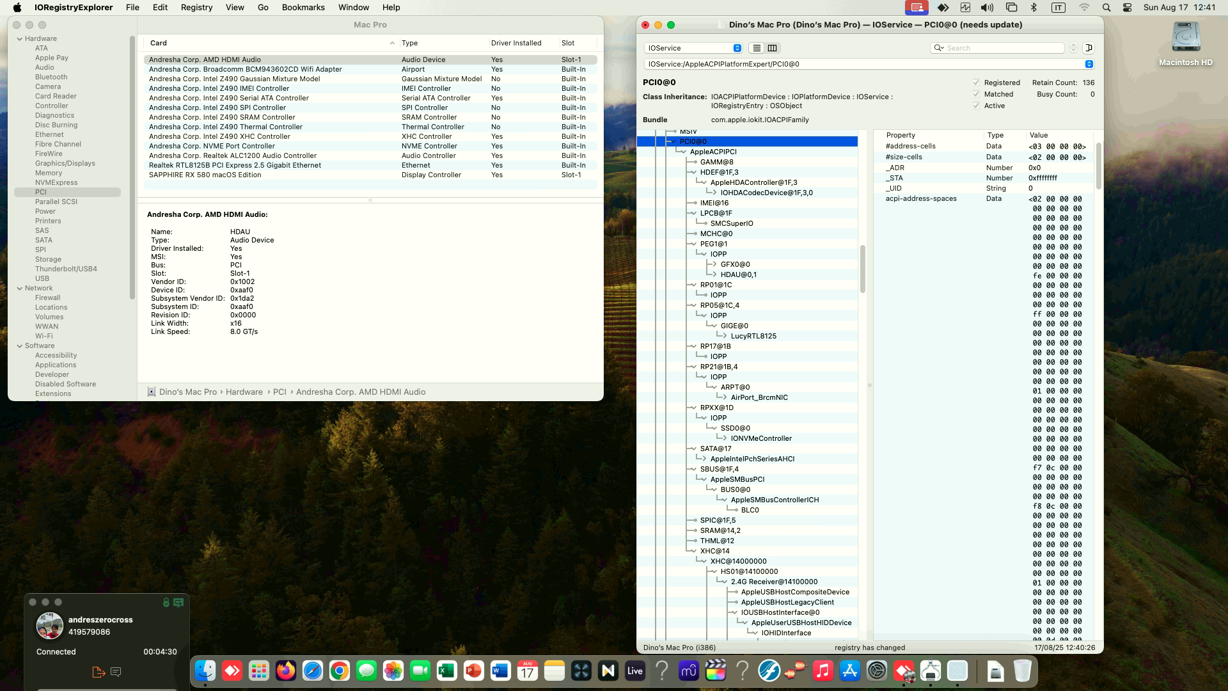This screenshot has width=1228, height=691.
Task: Open Final Cut Pro from the Dock
Action: [716, 671]
